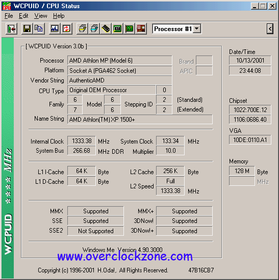Click the 3DNow!+ 'Supported' field
The height and width of the screenshot is (280, 279).
coord(184,231)
